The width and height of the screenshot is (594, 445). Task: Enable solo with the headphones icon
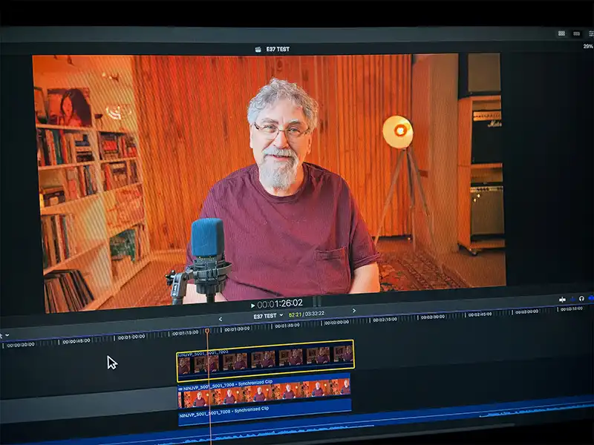[x=581, y=299]
